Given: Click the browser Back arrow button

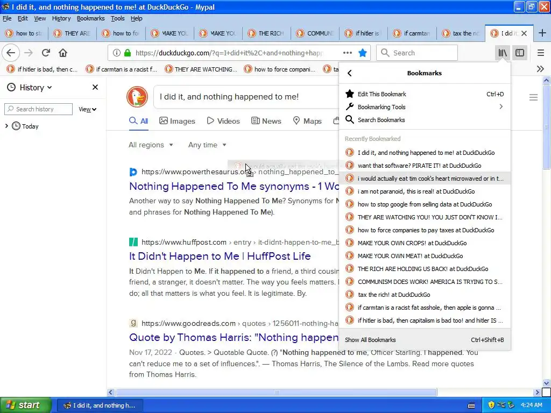Looking at the screenshot, I should [x=11, y=53].
